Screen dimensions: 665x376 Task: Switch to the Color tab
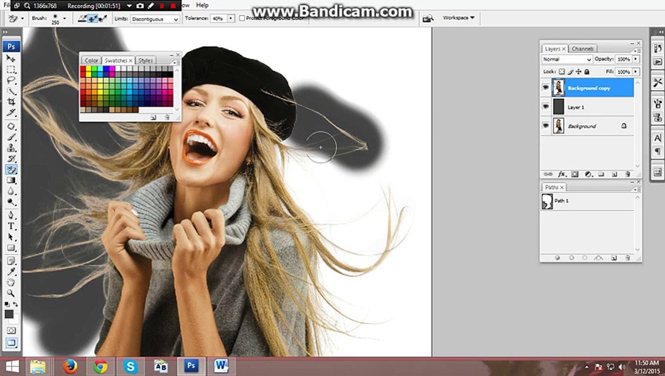tap(91, 61)
